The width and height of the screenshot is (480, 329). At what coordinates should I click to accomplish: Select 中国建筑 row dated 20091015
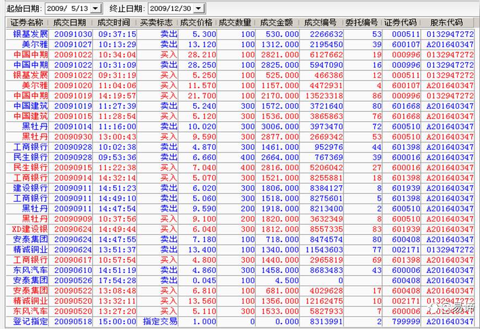point(240,116)
